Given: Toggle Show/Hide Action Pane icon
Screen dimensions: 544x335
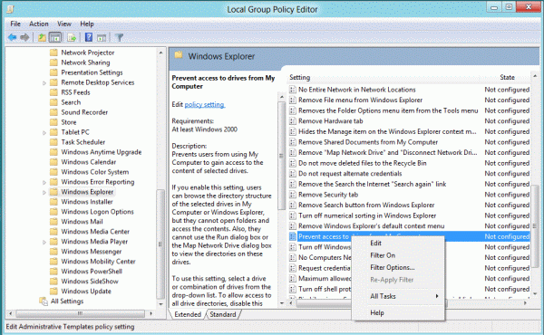Looking at the screenshot, I should pos(102,37).
